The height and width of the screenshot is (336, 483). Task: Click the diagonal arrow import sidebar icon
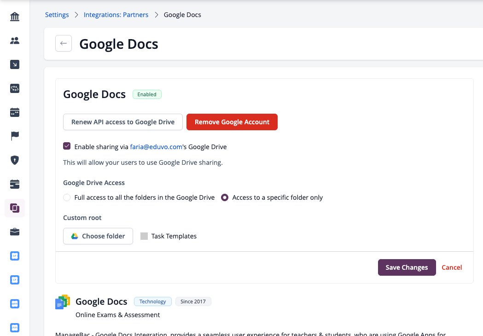[x=14, y=64]
